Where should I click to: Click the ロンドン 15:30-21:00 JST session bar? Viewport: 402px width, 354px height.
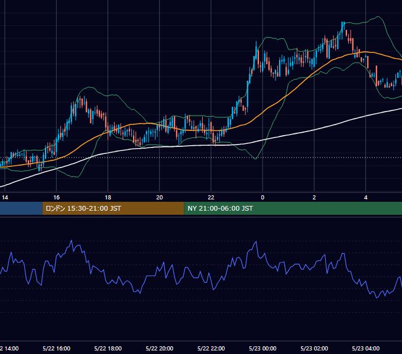[113, 208]
